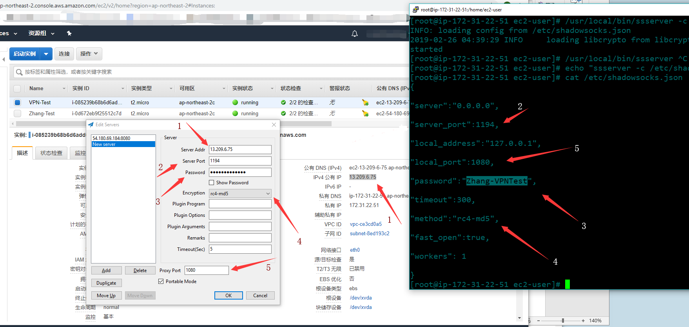This screenshot has width=689, height=327.
Task: Click the zoom in plus at bottom right
Action: (x=583, y=321)
